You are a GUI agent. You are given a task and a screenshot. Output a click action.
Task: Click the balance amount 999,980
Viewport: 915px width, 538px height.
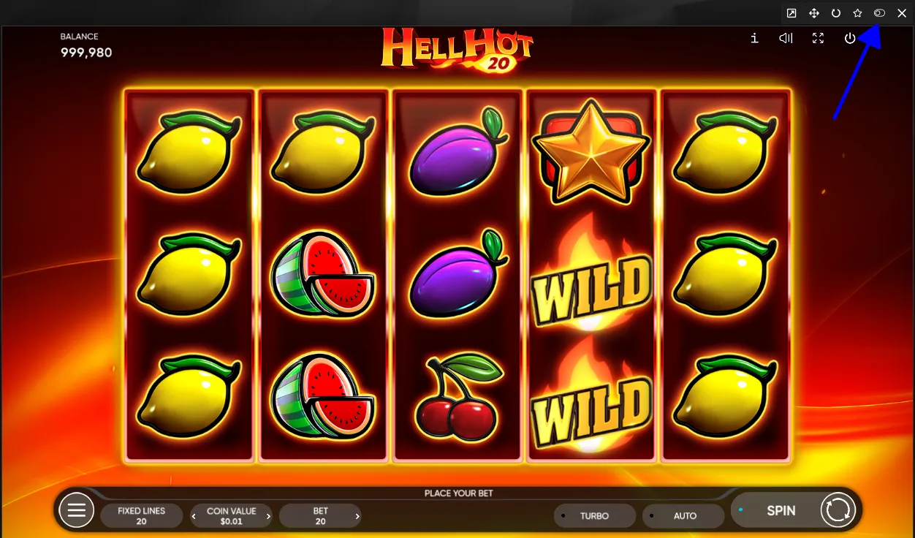86,53
